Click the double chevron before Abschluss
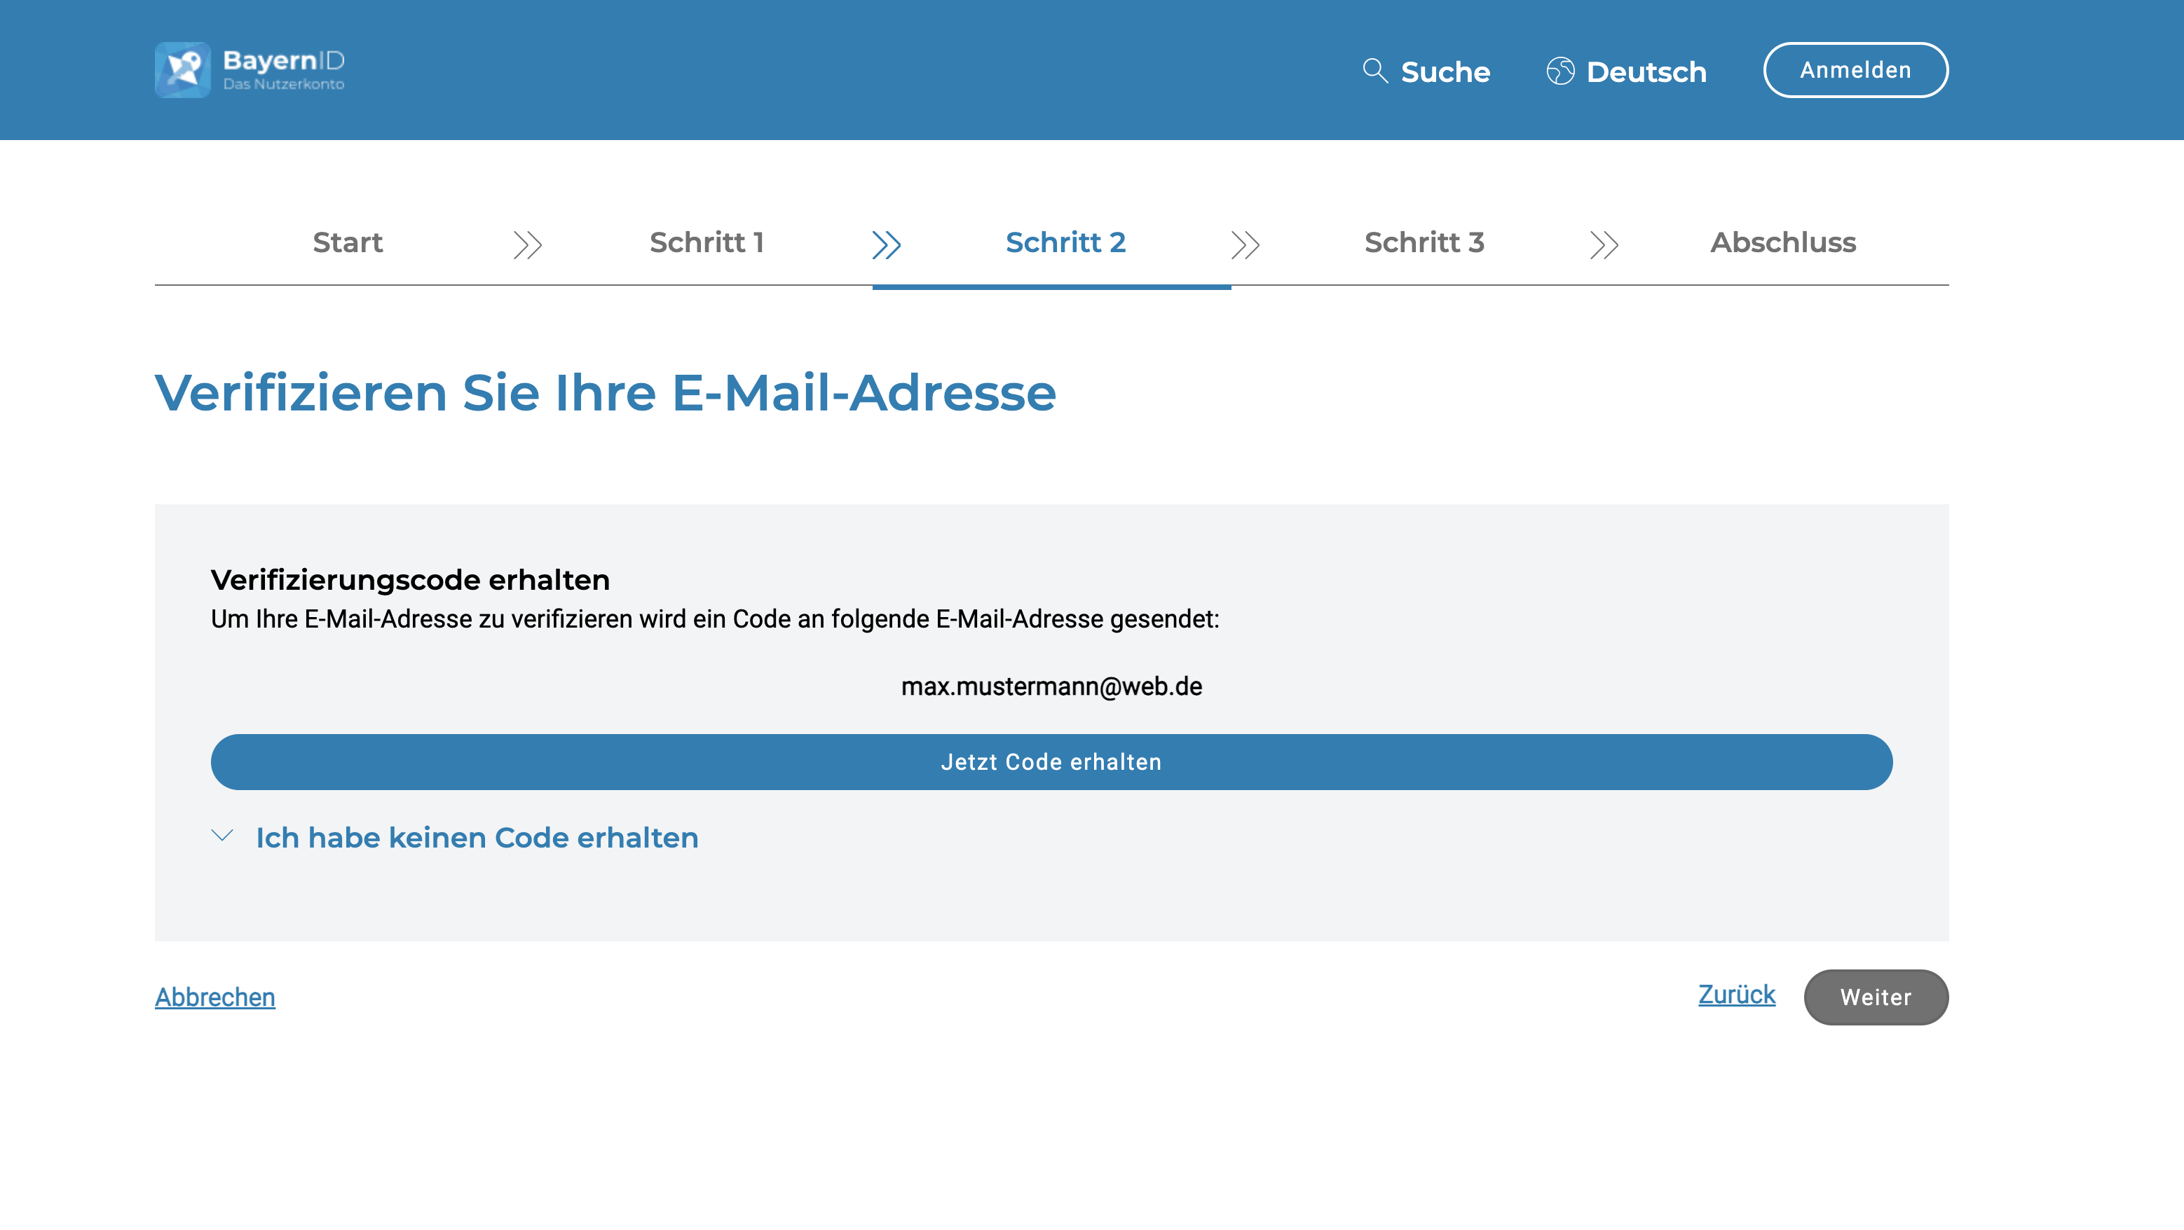2184x1230 pixels. [x=1603, y=245]
